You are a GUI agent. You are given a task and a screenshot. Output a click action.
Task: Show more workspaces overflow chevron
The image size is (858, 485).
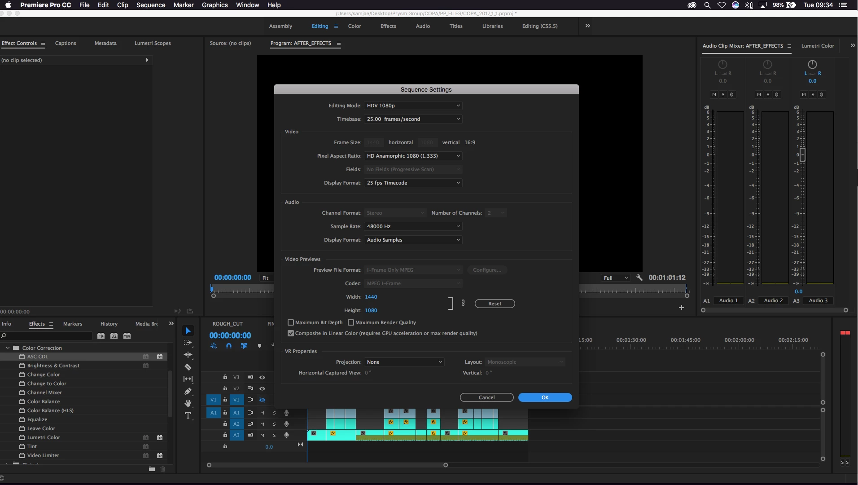[587, 26]
